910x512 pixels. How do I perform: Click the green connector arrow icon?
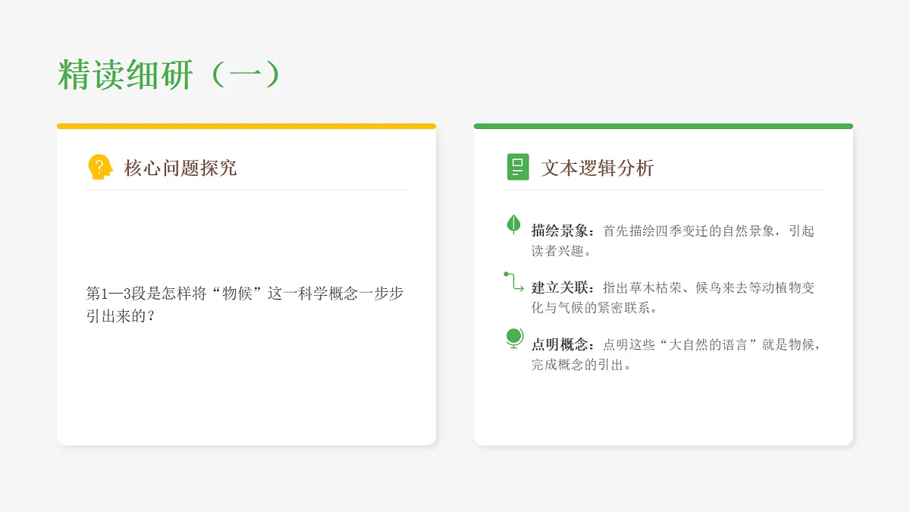point(513,281)
